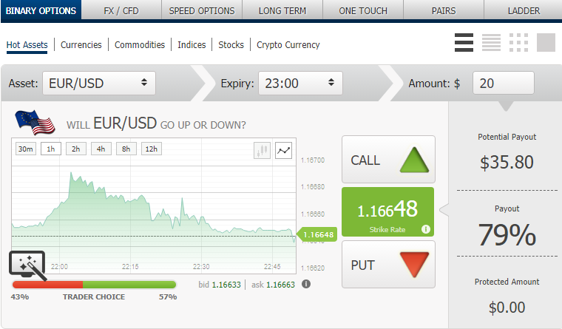Screen dimensions: 562x329
Task: Open the Speed Options tab
Action: [x=202, y=11]
